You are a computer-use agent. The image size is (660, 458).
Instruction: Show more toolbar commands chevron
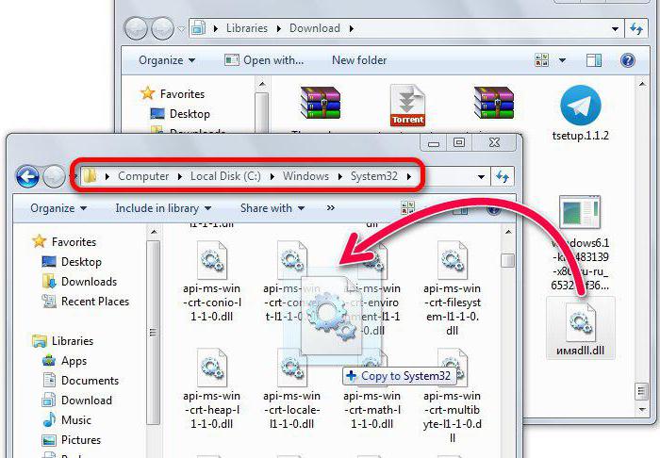[x=331, y=208]
